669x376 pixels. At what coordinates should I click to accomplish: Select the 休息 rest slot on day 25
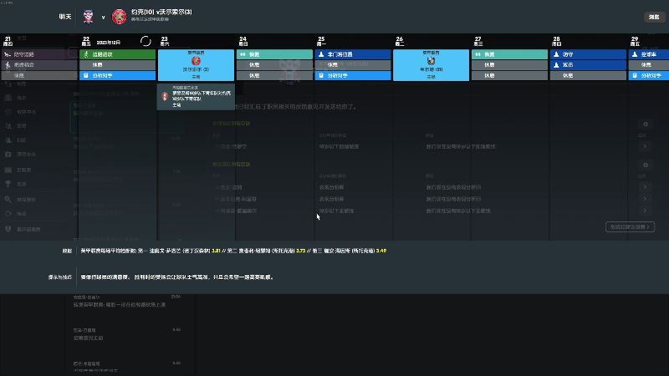click(x=353, y=65)
